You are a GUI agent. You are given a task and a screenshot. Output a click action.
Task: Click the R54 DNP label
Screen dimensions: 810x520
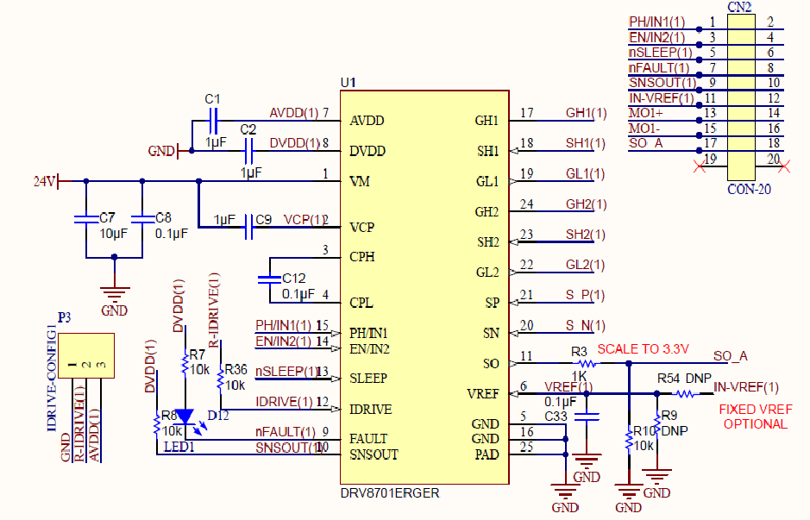pyautogui.click(x=684, y=379)
